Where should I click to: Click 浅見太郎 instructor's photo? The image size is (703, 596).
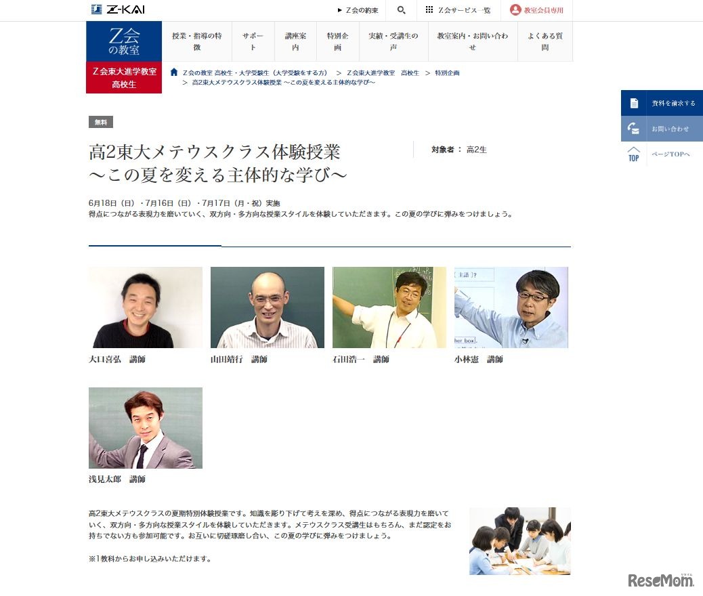[x=145, y=427]
